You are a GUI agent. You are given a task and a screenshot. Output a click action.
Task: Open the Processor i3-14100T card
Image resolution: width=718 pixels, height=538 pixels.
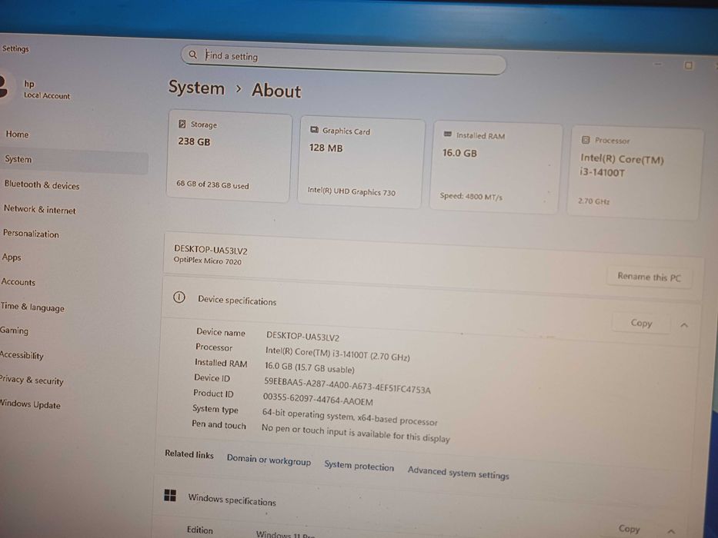pos(635,174)
